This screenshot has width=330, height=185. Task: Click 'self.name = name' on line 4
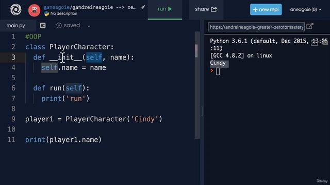tap(74, 67)
